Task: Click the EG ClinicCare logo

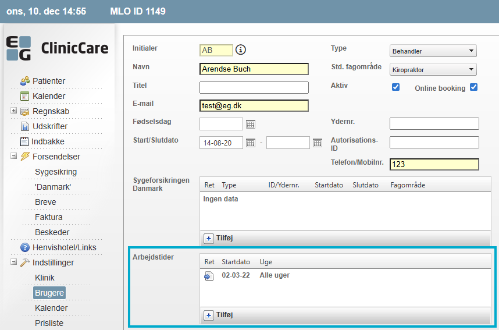Action: click(x=57, y=48)
